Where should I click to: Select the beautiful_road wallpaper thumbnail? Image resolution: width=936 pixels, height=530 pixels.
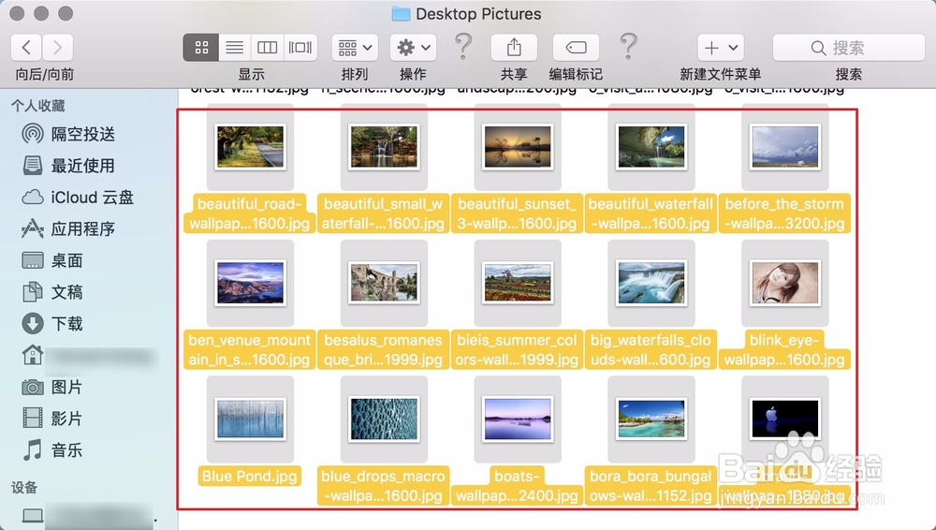coord(250,147)
